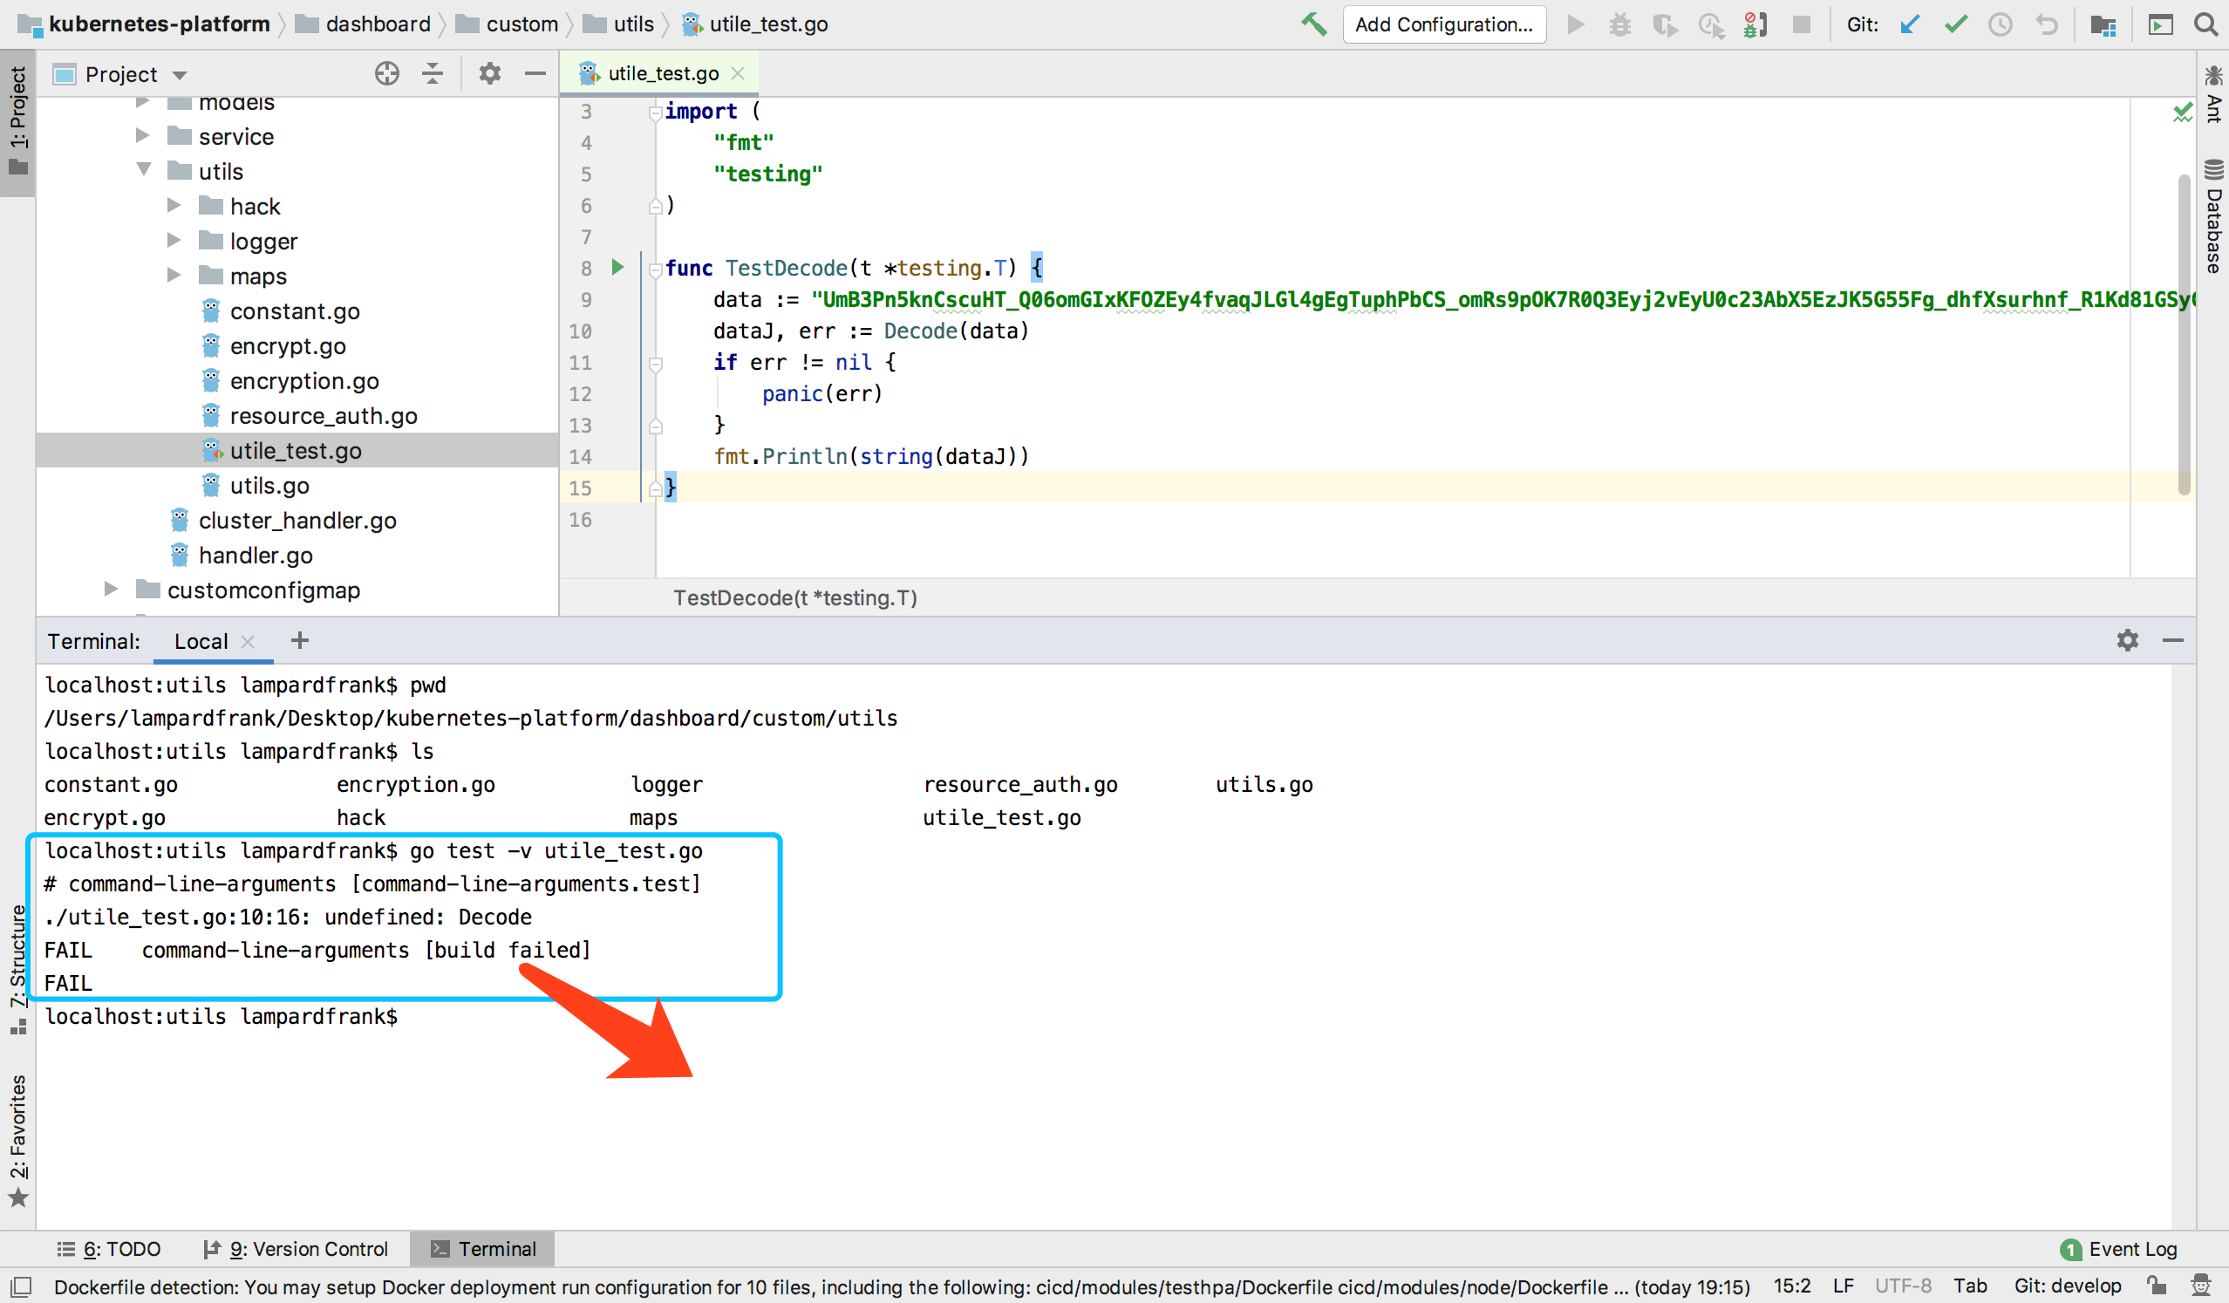Click the editor's vertical scrollbar
The height and width of the screenshot is (1303, 2229).
point(2184,336)
